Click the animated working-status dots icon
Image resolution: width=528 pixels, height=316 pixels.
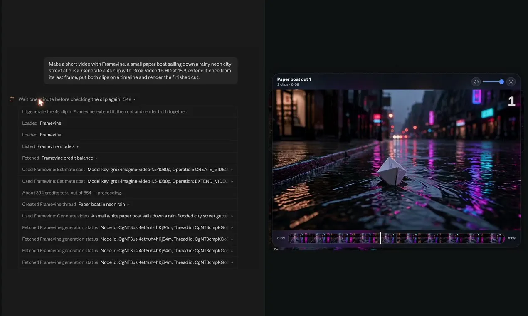pyautogui.click(x=12, y=99)
